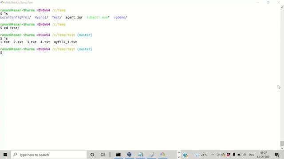The width and height of the screenshot is (284, 159).
Task: Restore down the MINGW64 window
Action: coord(268,2)
